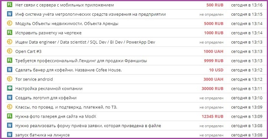The image size is (268, 139).
Task: Click the 30000 RUB budget value
Action: click(x=212, y=89)
